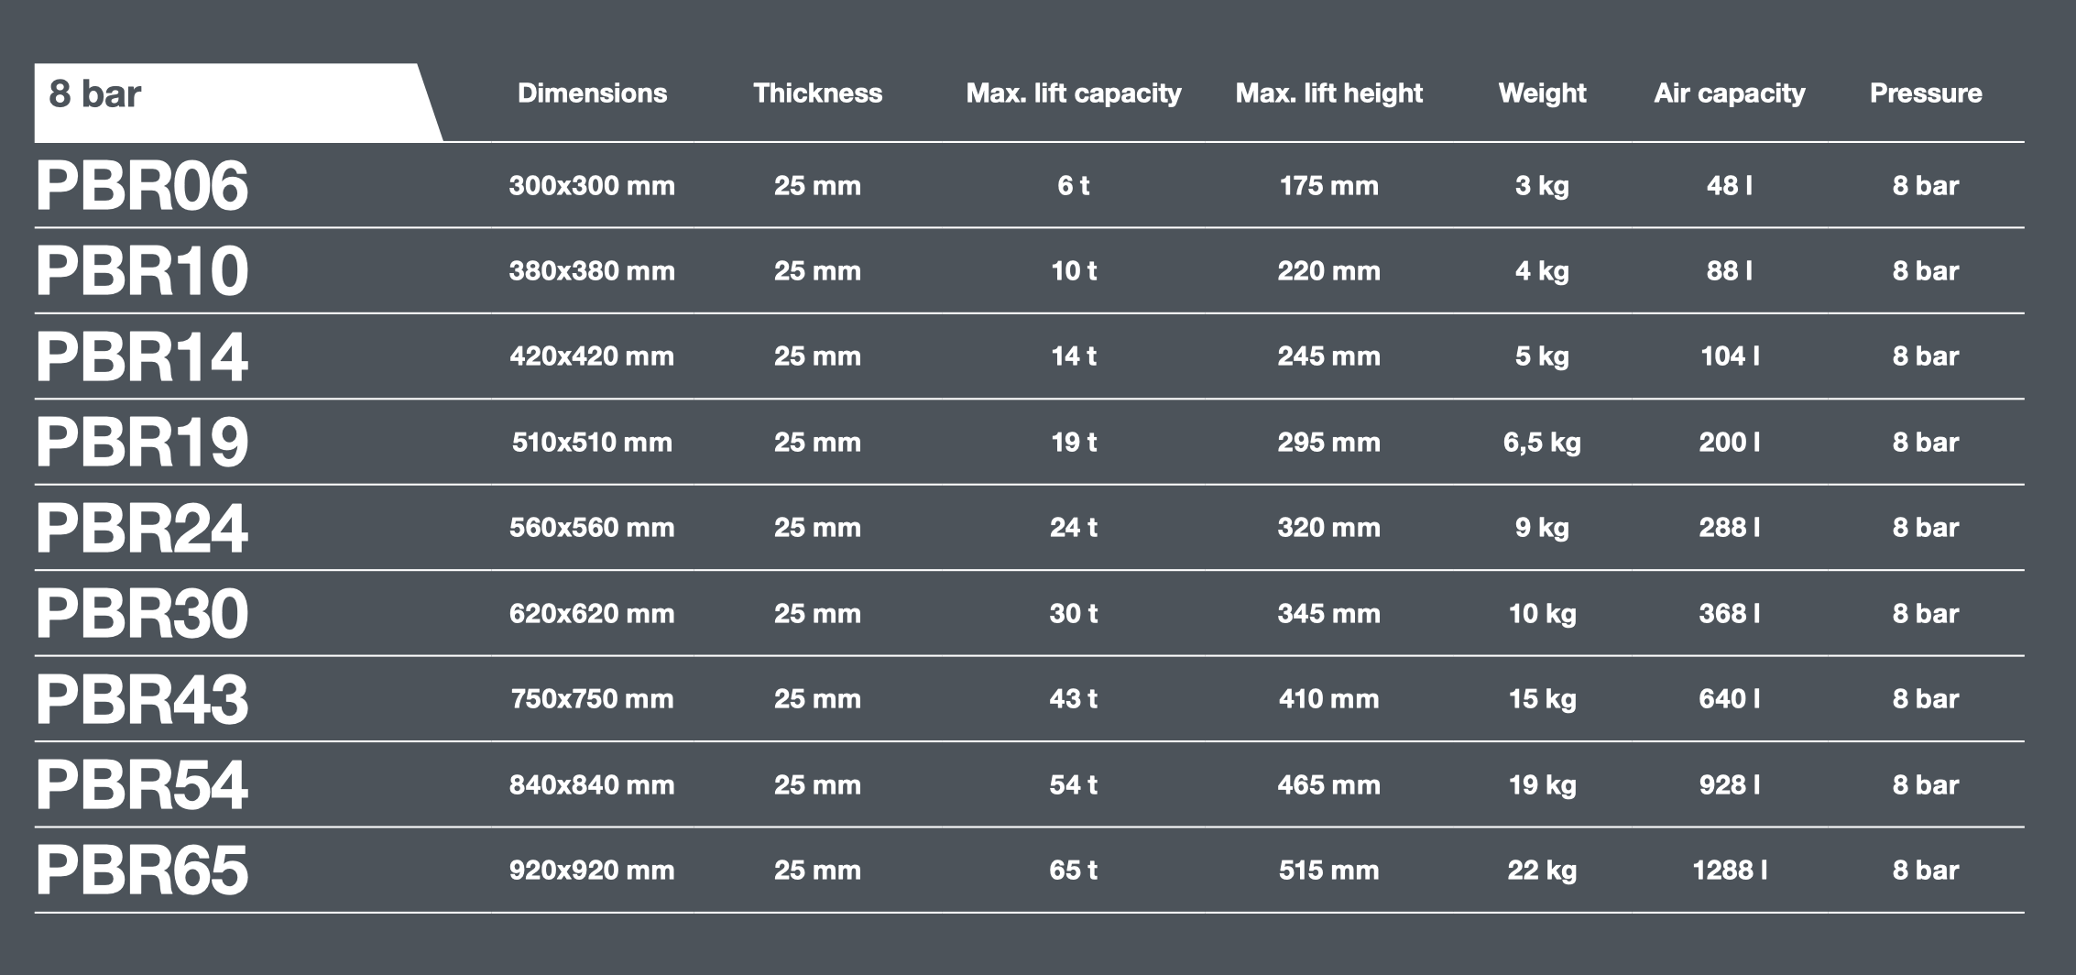Click the Thickness column header
The width and height of the screenshot is (2076, 975).
817,93
